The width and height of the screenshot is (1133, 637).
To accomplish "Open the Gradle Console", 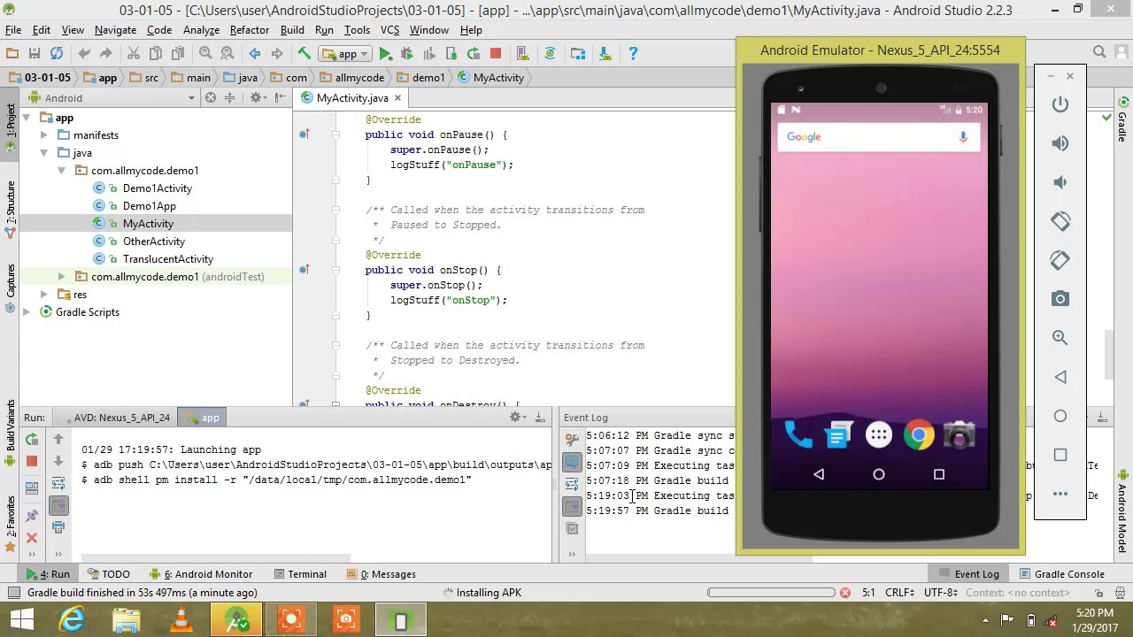I will [x=1061, y=574].
